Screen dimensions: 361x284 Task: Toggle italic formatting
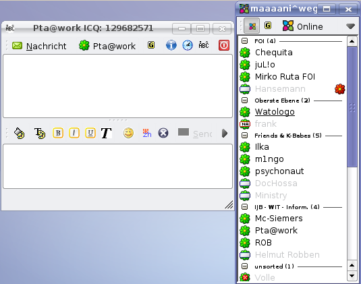tap(74, 133)
